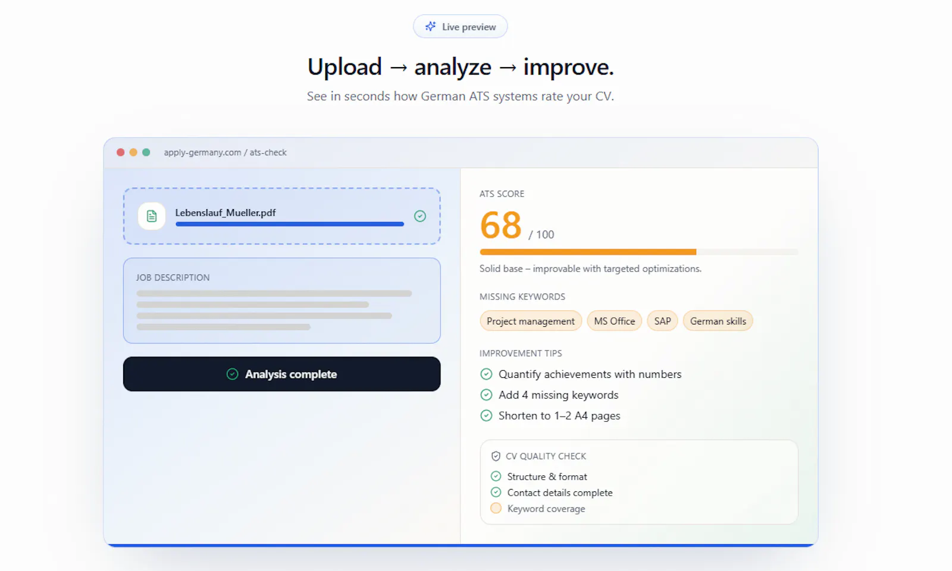This screenshot has width=952, height=571.
Task: Click the yellow window dot in mock browser
Action: click(133, 152)
